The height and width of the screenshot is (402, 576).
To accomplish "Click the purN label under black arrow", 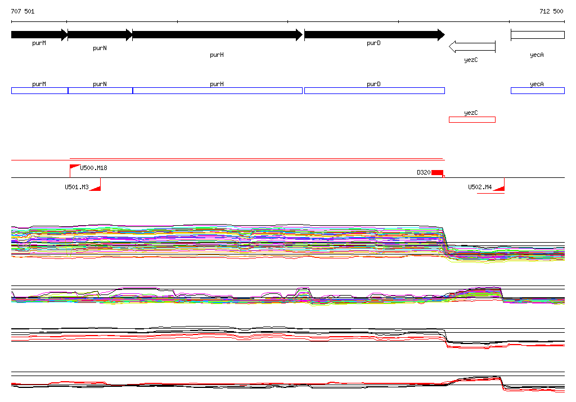I will coord(100,48).
